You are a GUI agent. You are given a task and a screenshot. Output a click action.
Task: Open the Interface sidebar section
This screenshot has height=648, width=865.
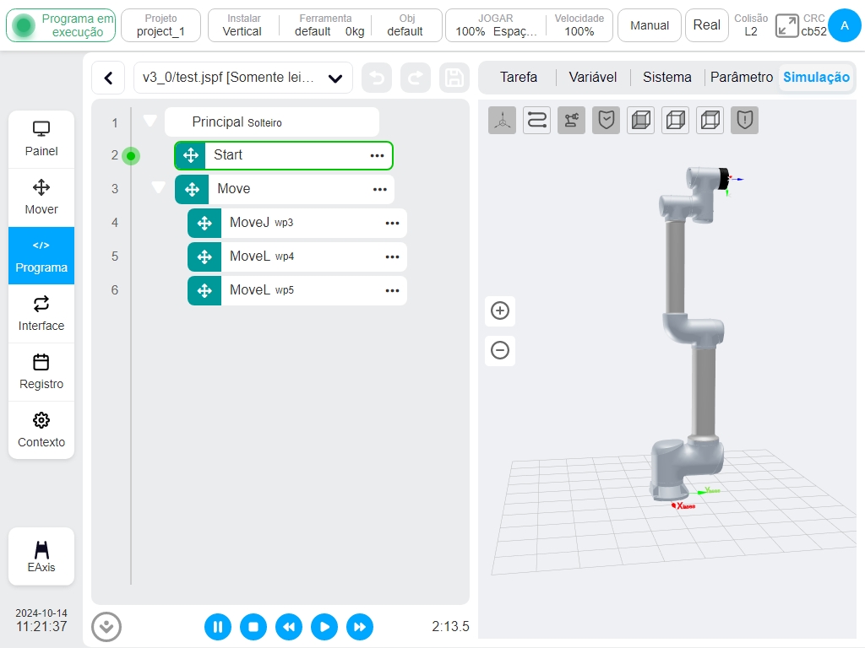pyautogui.click(x=41, y=314)
